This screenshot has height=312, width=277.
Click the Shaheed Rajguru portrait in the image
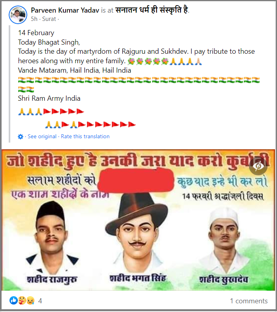coord(52,237)
